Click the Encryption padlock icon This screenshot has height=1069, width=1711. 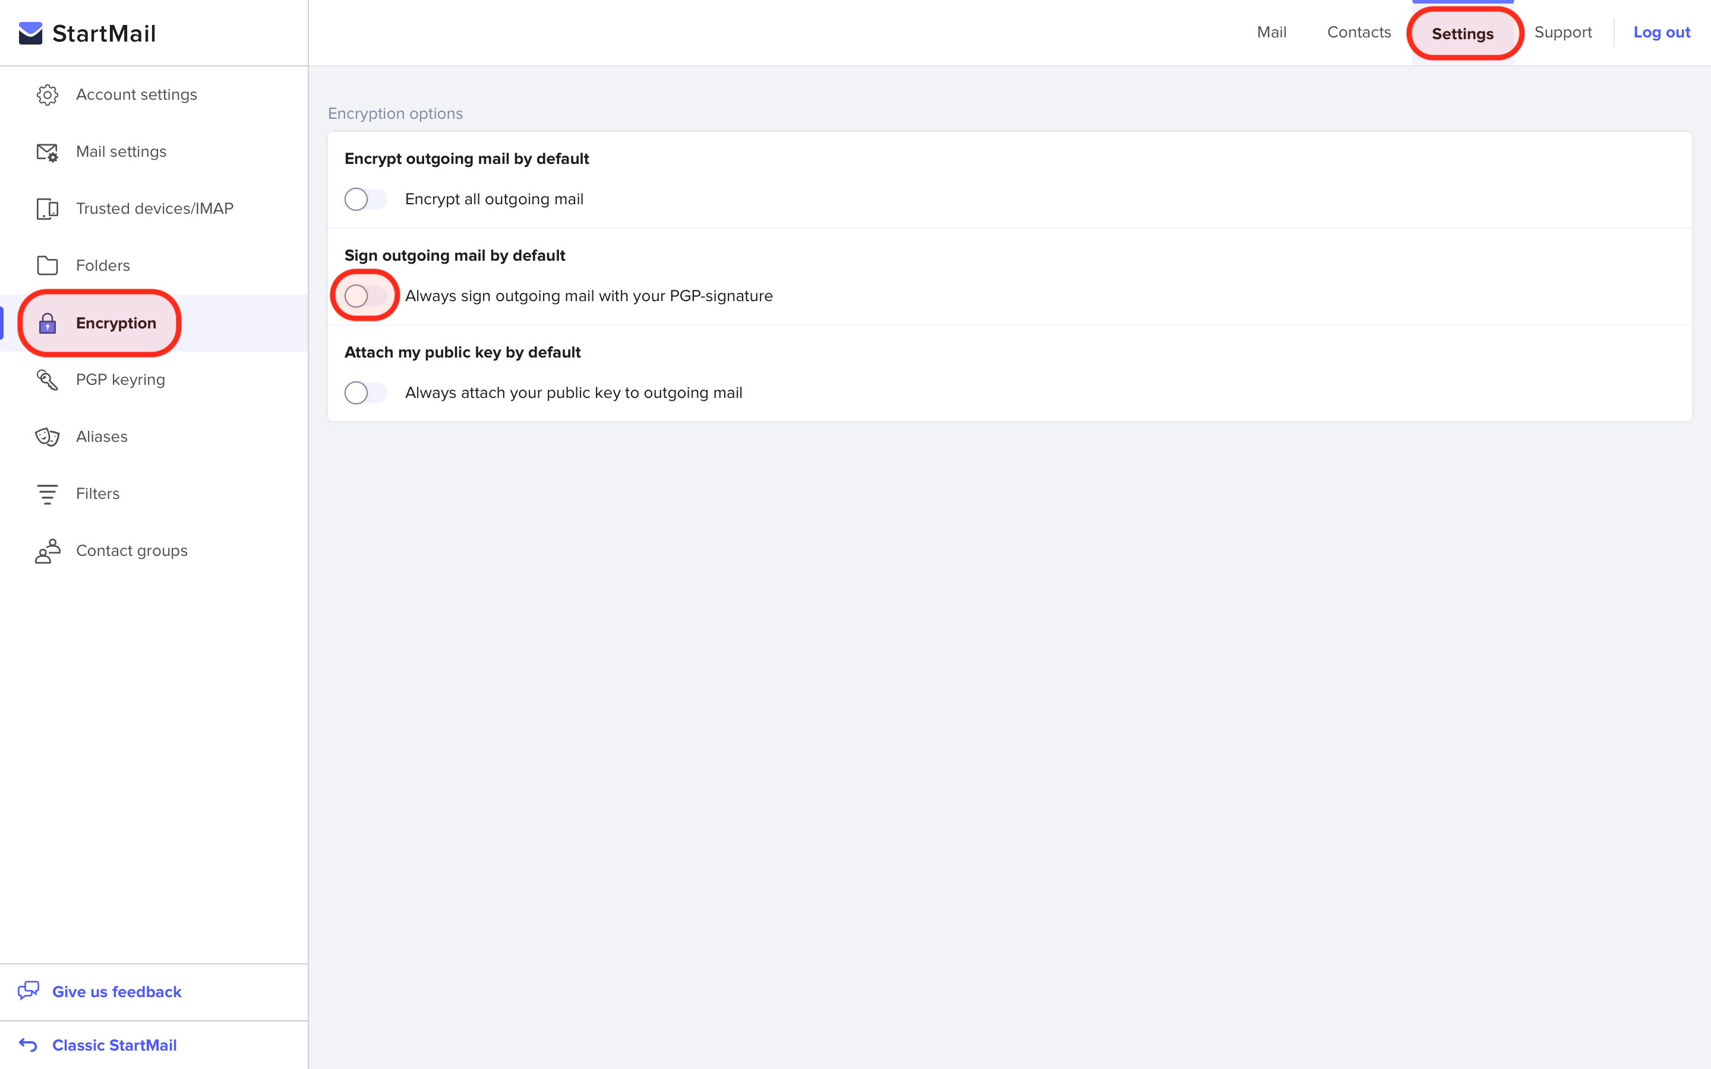48,323
